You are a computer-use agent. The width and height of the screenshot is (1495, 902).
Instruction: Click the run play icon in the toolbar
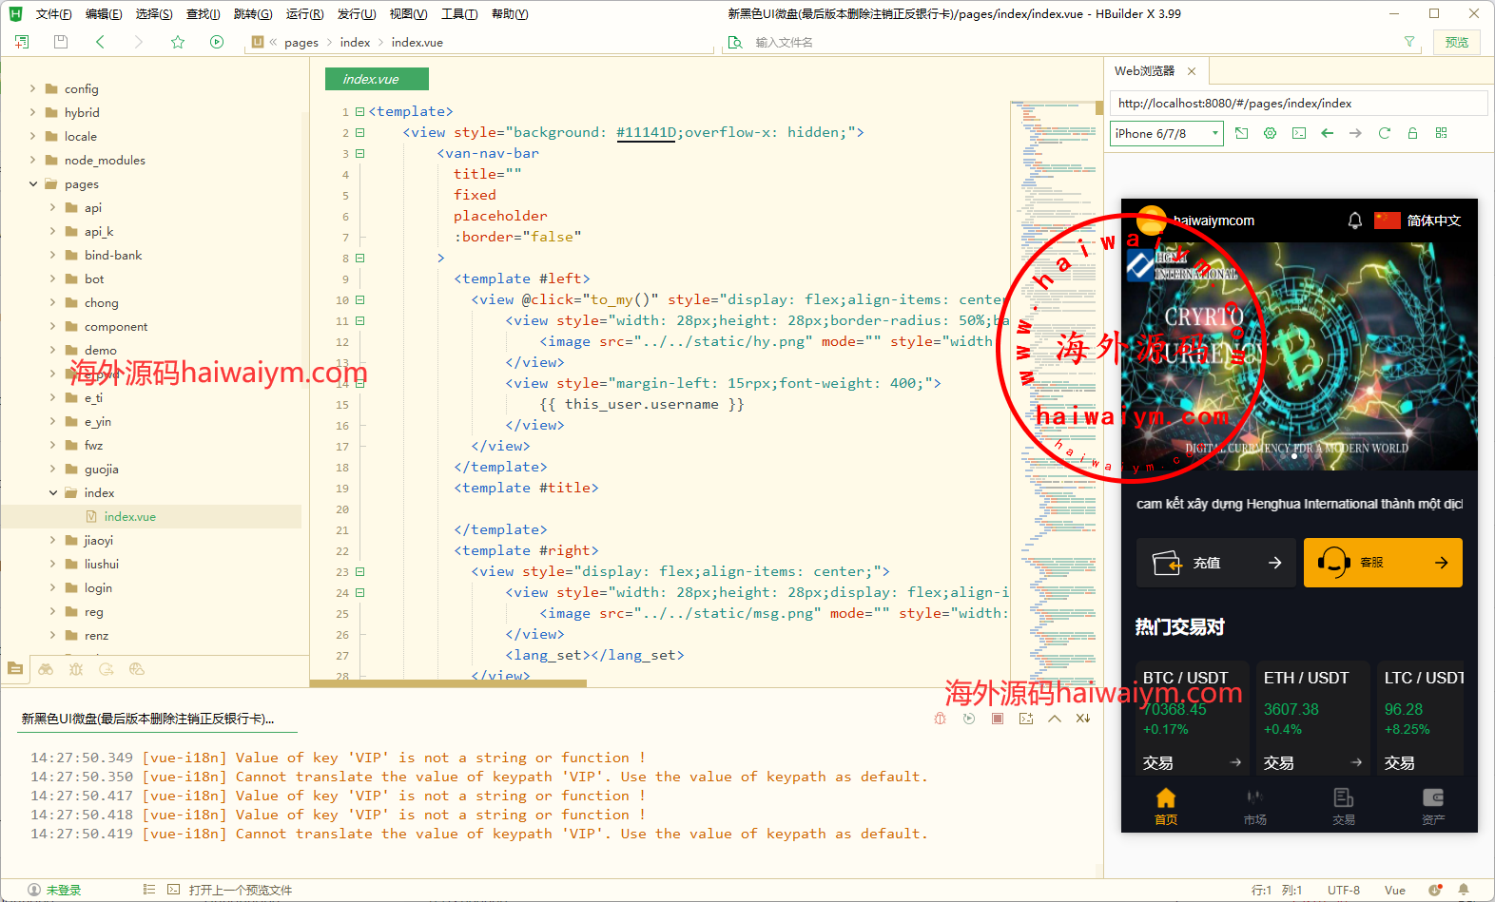click(217, 42)
